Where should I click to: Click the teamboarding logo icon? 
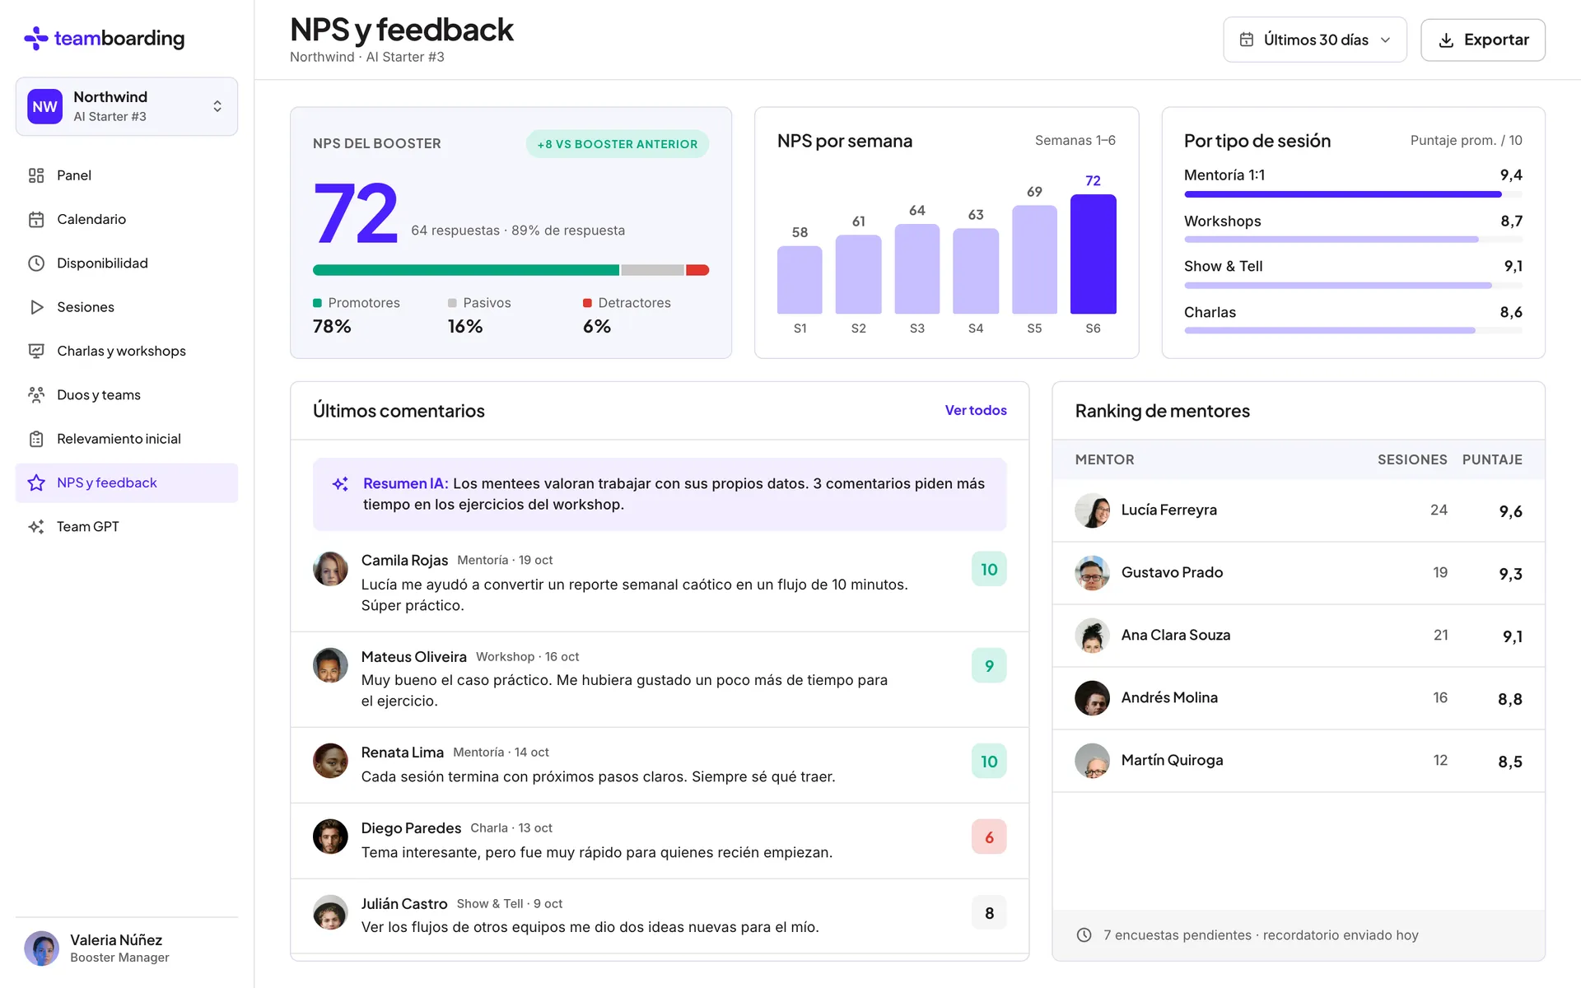tap(36, 38)
